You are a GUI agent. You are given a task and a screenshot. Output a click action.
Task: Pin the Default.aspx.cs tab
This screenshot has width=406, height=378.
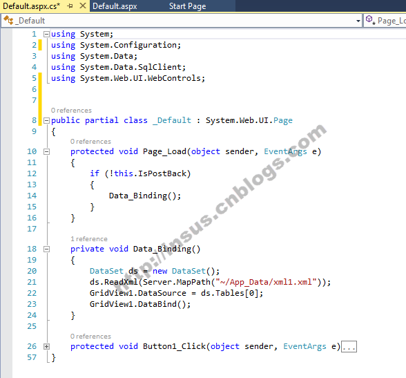click(70, 6)
